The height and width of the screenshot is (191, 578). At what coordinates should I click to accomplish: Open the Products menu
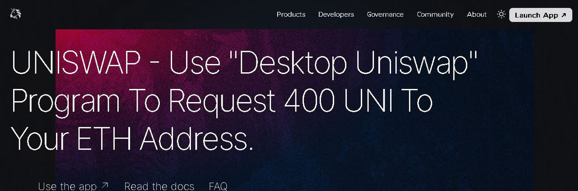tap(291, 14)
